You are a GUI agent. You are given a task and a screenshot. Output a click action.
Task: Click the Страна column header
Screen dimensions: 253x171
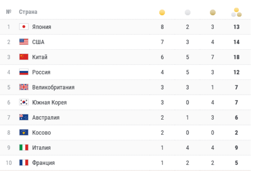[x=28, y=12]
